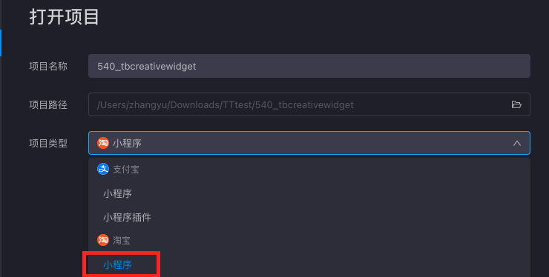This screenshot has width=549, height=277.
Task: Select the highlighted 小程序 under 淘宝
Action: [117, 264]
